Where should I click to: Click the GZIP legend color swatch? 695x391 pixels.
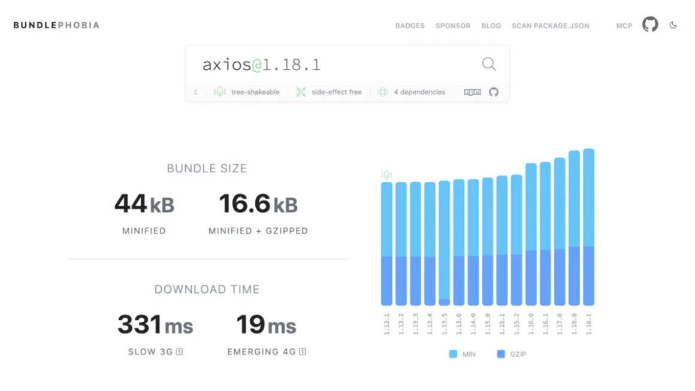coord(501,354)
